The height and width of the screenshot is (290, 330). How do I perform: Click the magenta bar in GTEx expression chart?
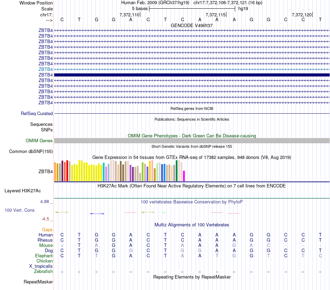click(x=184, y=176)
